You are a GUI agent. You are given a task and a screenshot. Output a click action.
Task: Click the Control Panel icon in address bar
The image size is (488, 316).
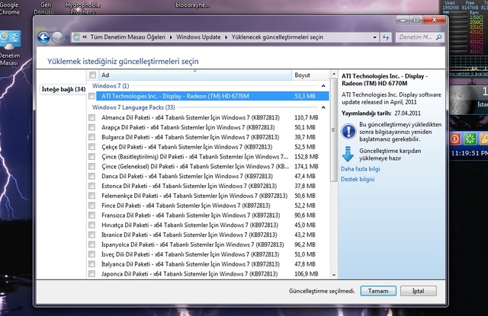[x=76, y=37]
